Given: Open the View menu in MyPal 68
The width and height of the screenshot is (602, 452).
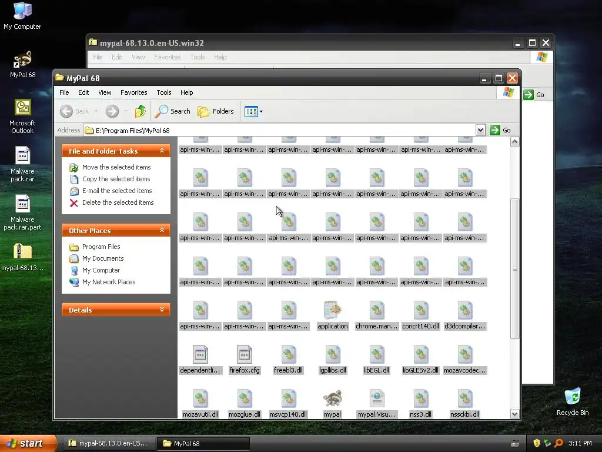Looking at the screenshot, I should (105, 92).
